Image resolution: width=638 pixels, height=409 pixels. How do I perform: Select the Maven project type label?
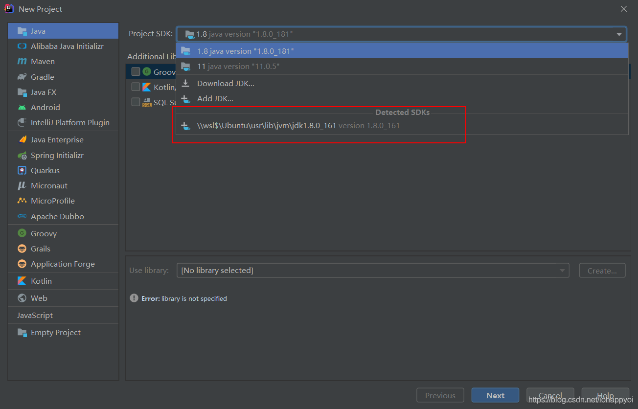[43, 61]
